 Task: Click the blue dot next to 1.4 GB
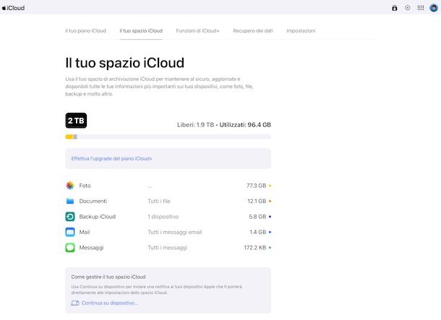[270, 232]
